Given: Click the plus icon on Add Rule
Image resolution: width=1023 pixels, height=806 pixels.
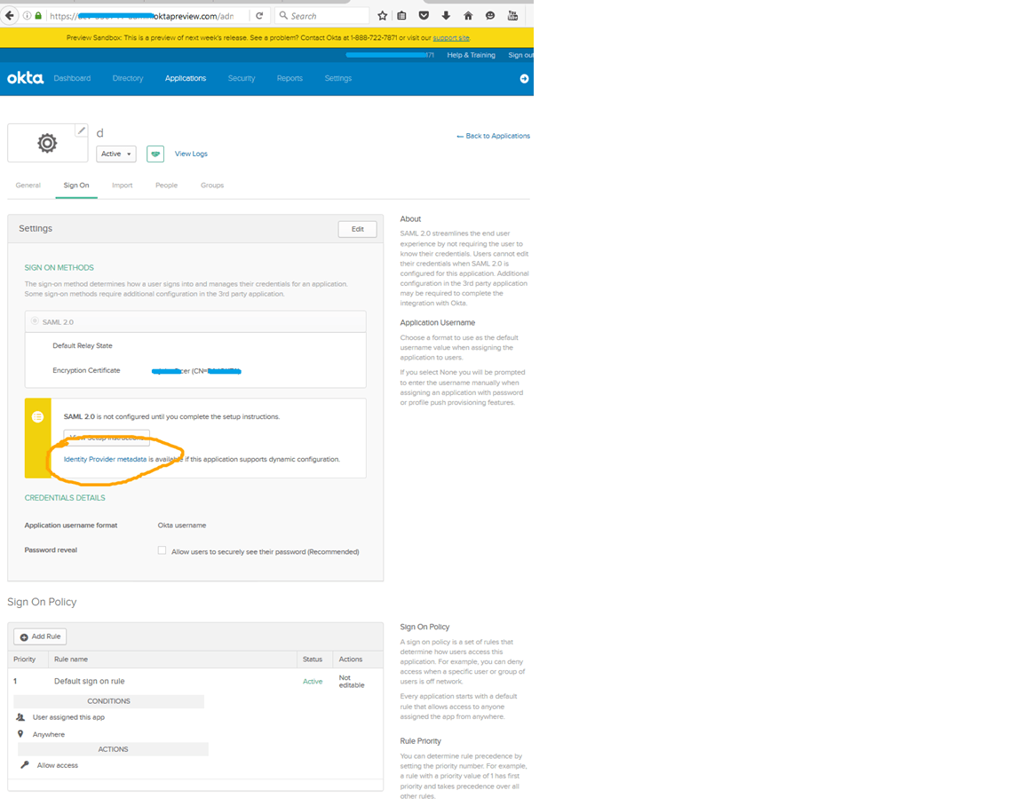Looking at the screenshot, I should (24, 637).
